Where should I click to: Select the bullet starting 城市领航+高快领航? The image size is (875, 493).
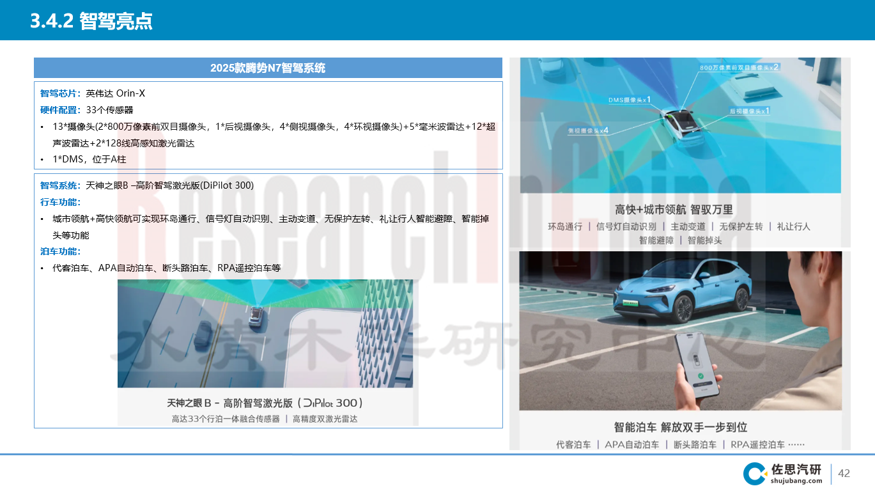pos(265,219)
